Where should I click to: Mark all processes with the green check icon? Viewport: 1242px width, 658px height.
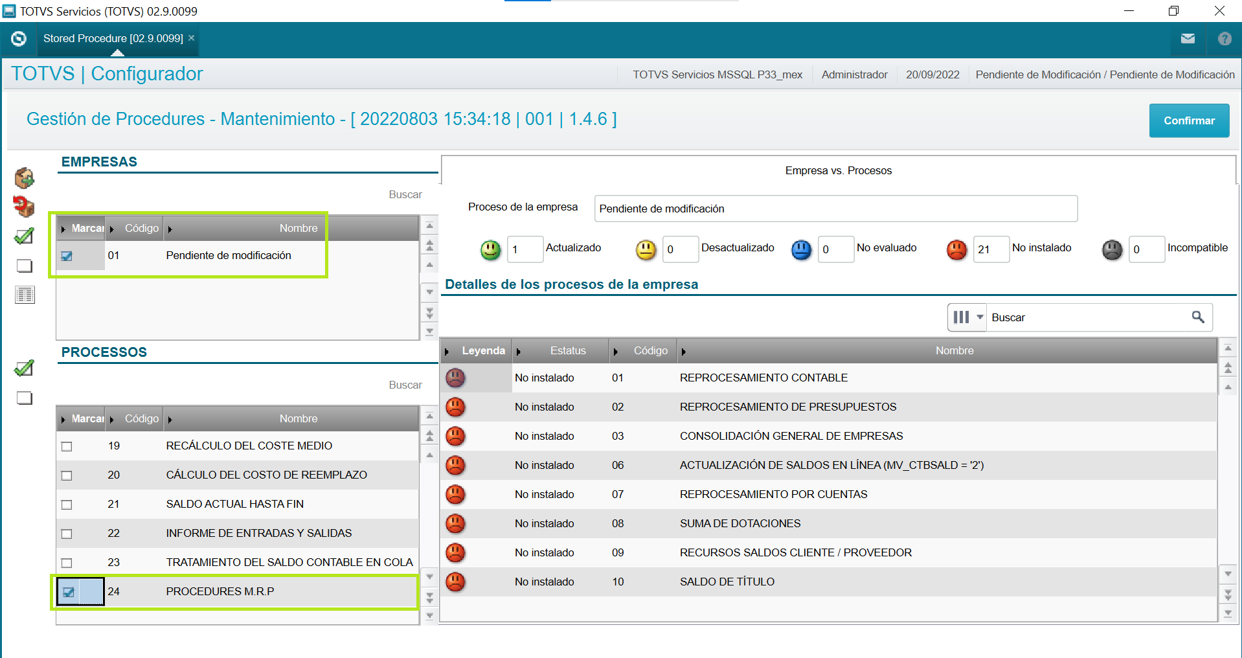click(24, 369)
